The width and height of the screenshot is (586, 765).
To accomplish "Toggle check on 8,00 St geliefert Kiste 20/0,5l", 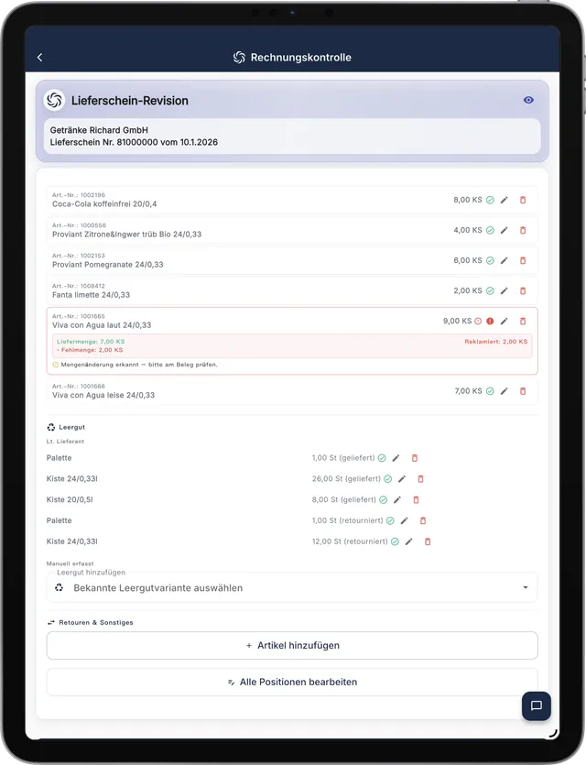I will pos(384,499).
